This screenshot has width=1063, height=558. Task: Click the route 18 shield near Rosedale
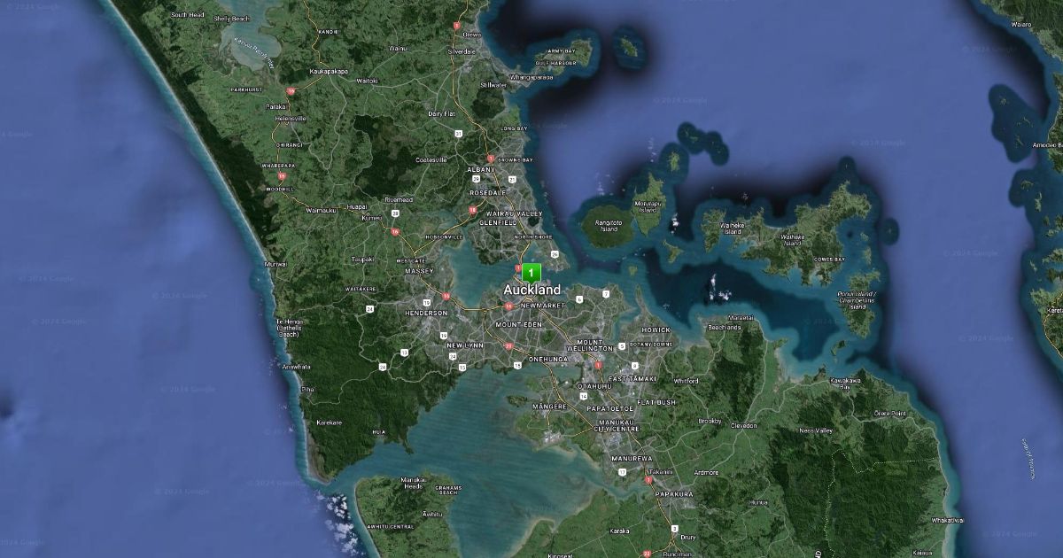click(x=472, y=211)
